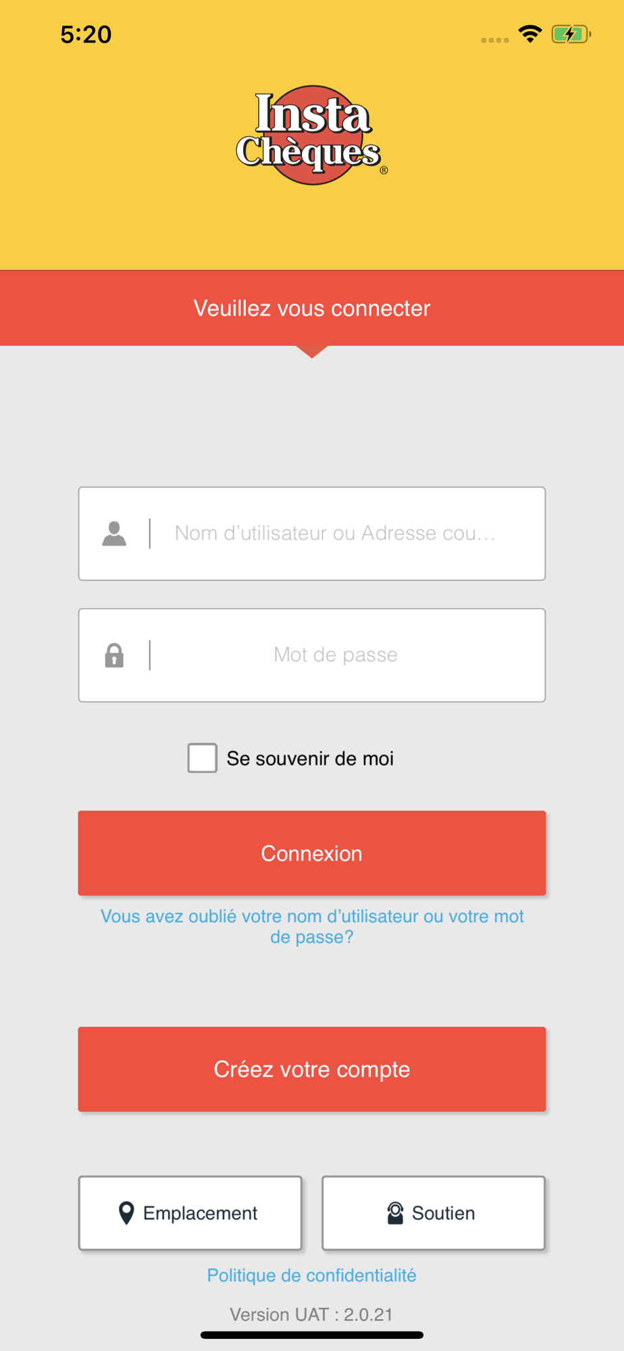Viewport: 624px width, 1351px height.
Task: Tap Créez votre compte button
Action: pyautogui.click(x=312, y=1069)
